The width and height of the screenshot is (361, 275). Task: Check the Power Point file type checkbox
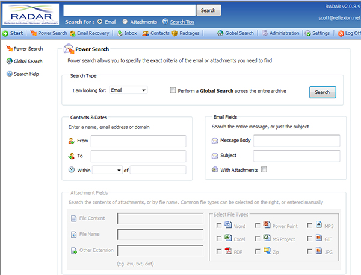click(x=258, y=226)
